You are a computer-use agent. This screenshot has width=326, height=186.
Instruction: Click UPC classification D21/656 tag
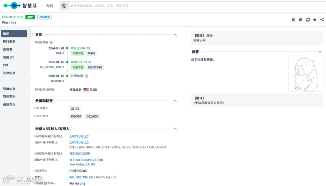point(92,116)
